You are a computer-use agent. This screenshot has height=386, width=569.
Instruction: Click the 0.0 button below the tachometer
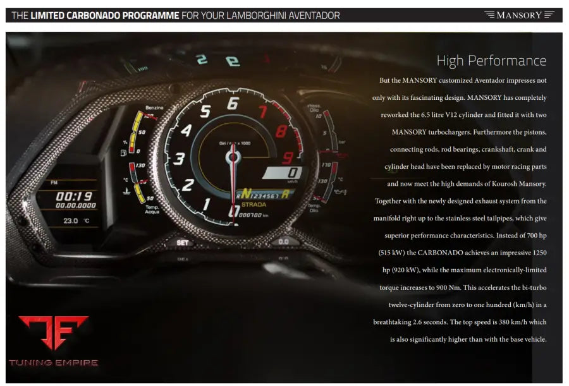click(x=283, y=241)
